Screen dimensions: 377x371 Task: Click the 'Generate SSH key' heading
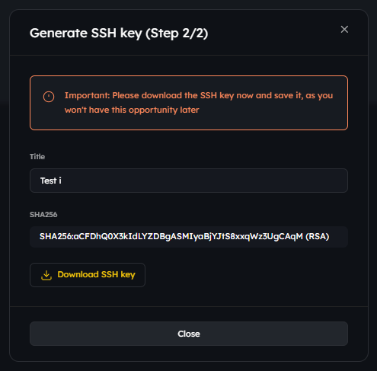86,33
